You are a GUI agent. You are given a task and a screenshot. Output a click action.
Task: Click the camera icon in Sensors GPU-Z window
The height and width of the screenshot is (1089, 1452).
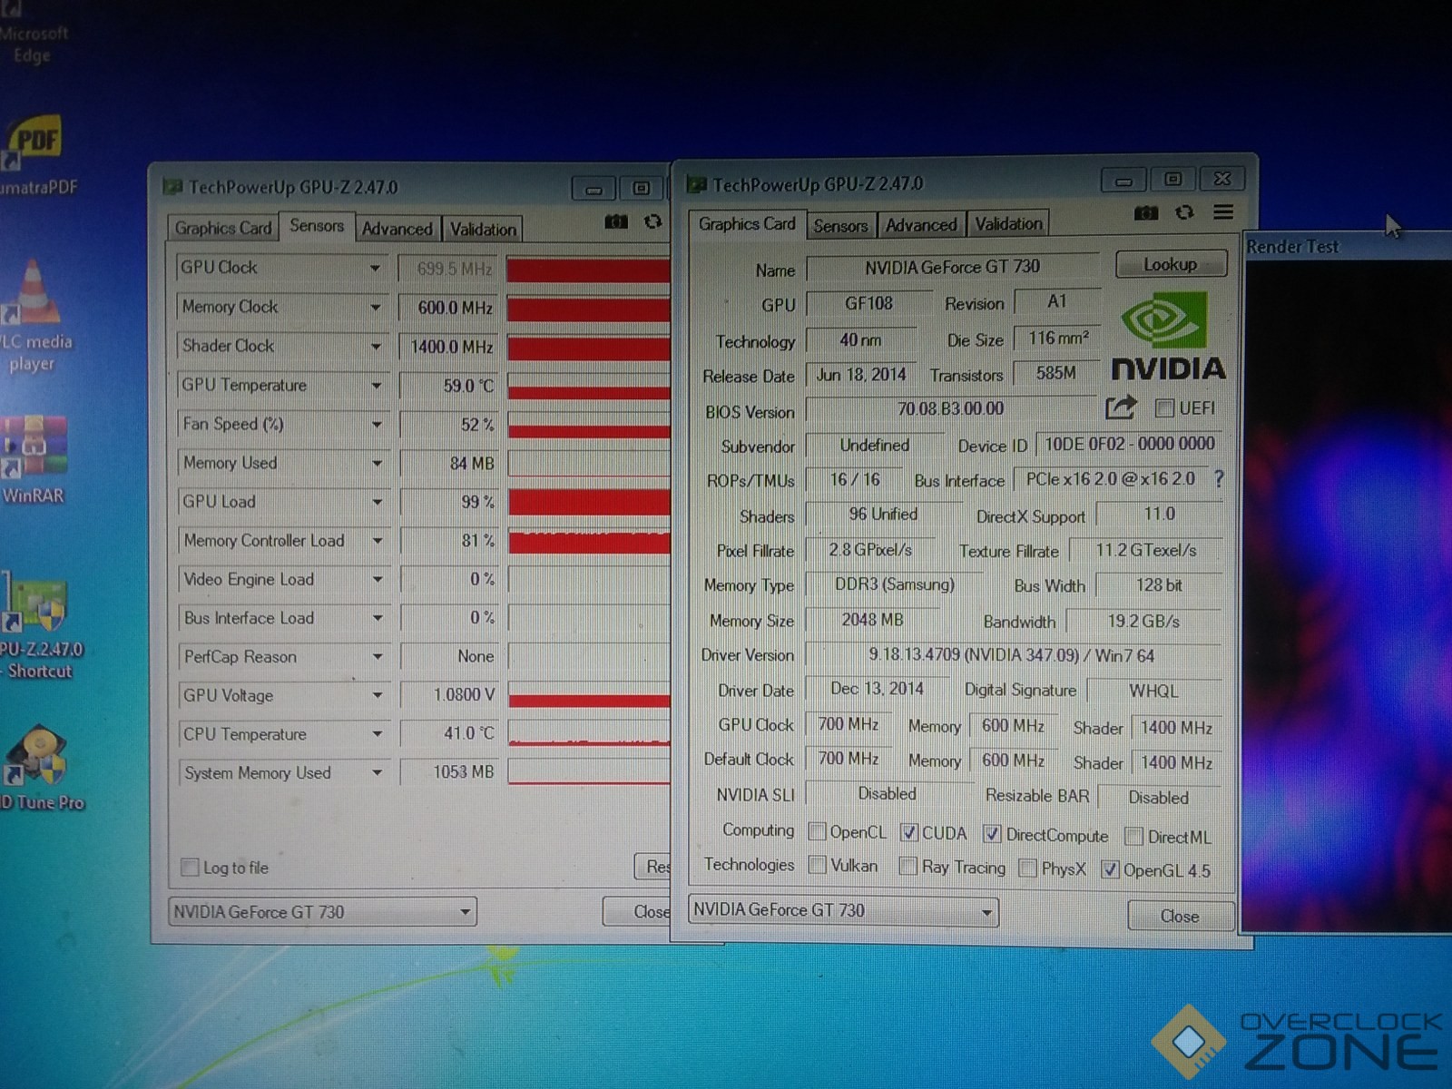tap(616, 221)
